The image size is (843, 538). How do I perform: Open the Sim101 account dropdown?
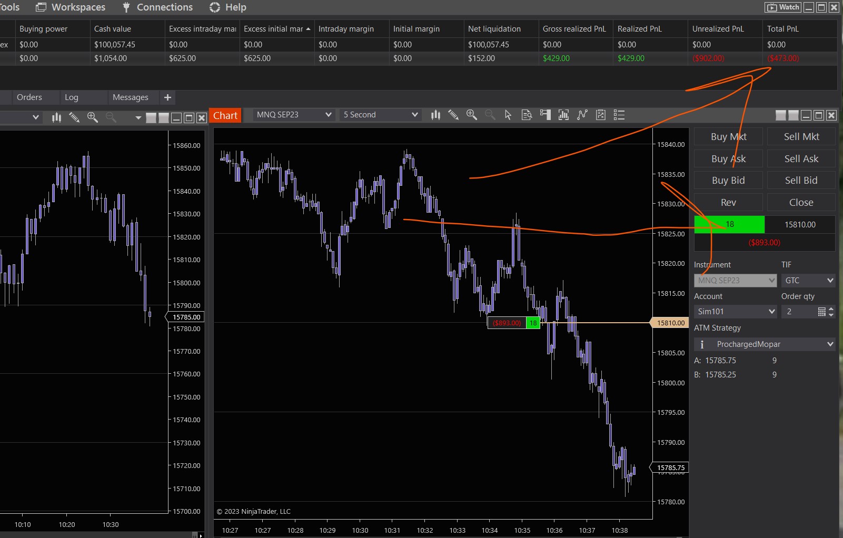click(736, 312)
